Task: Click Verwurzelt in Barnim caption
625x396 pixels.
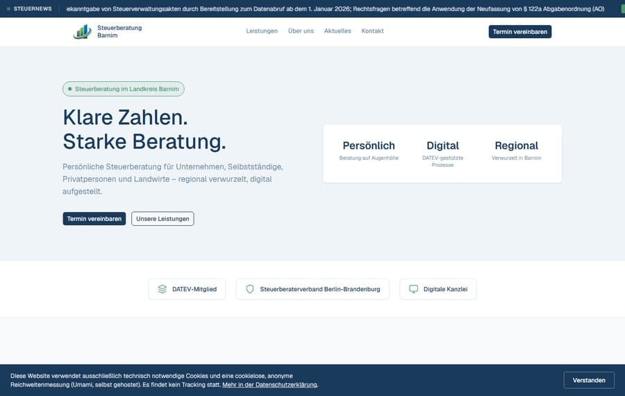Action: pos(516,158)
